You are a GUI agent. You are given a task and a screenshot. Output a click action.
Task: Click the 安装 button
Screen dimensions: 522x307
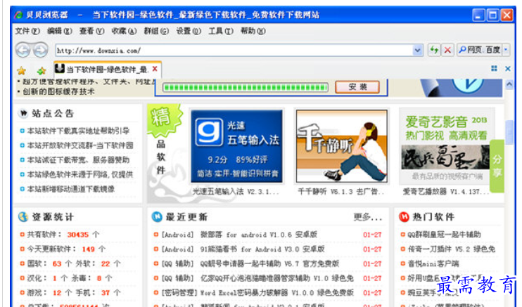pyautogui.click(x=357, y=87)
